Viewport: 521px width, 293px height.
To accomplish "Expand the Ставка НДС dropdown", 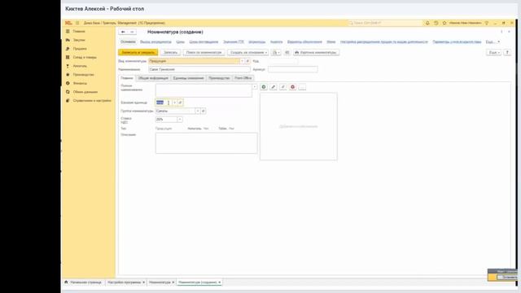I will click(180, 120).
